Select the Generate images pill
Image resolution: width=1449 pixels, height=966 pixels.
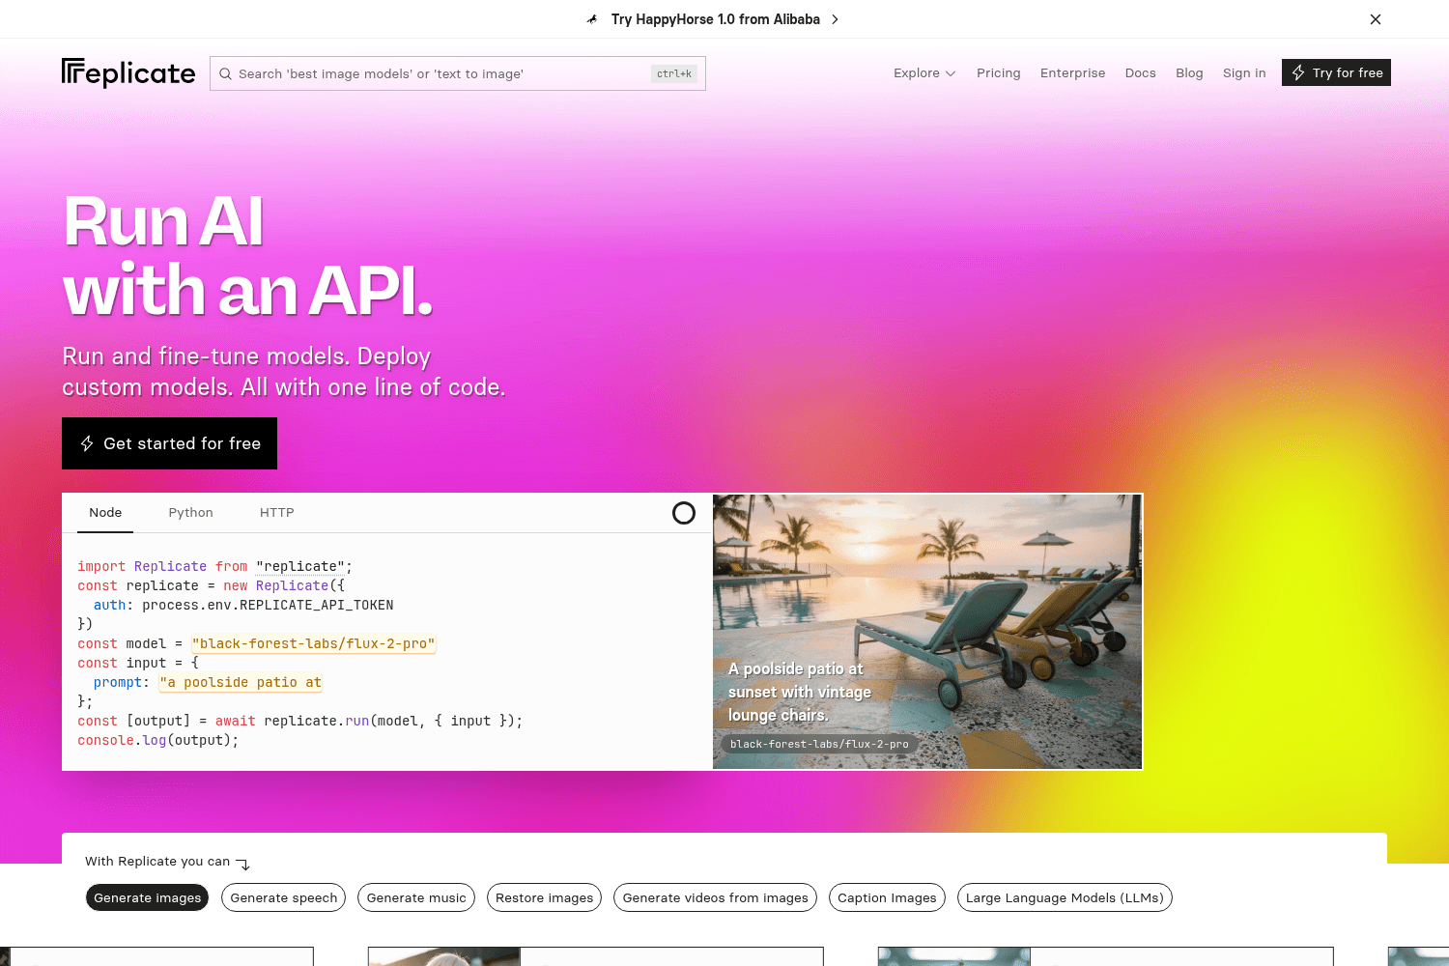click(148, 897)
